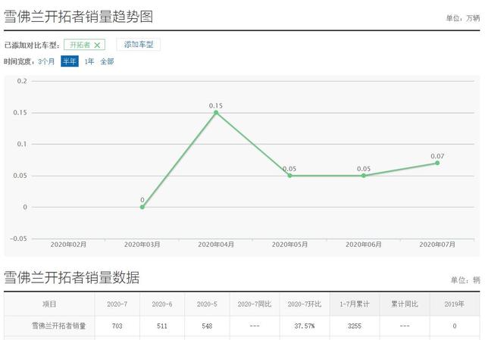The width and height of the screenshot is (485, 340).
Task: Click the 2020年06月 data point at 0.05
Action: (364, 176)
